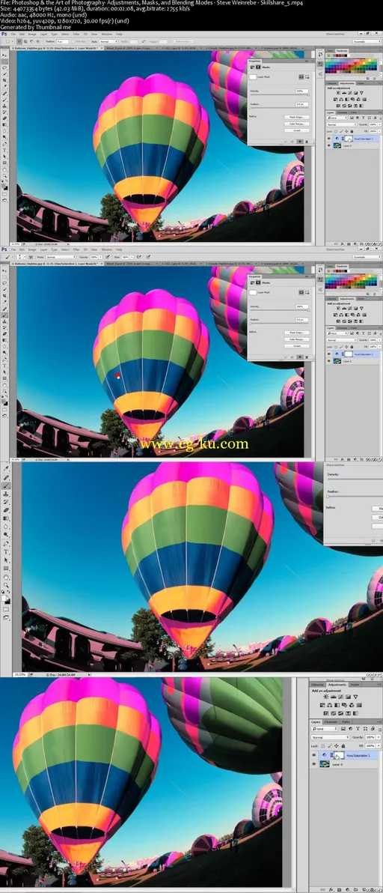Toggle Layer 0 visibility in second frame
383x893 pixels.
[329, 361]
